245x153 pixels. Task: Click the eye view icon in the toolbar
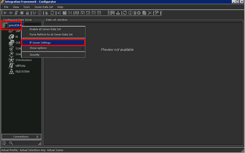coord(11,13)
